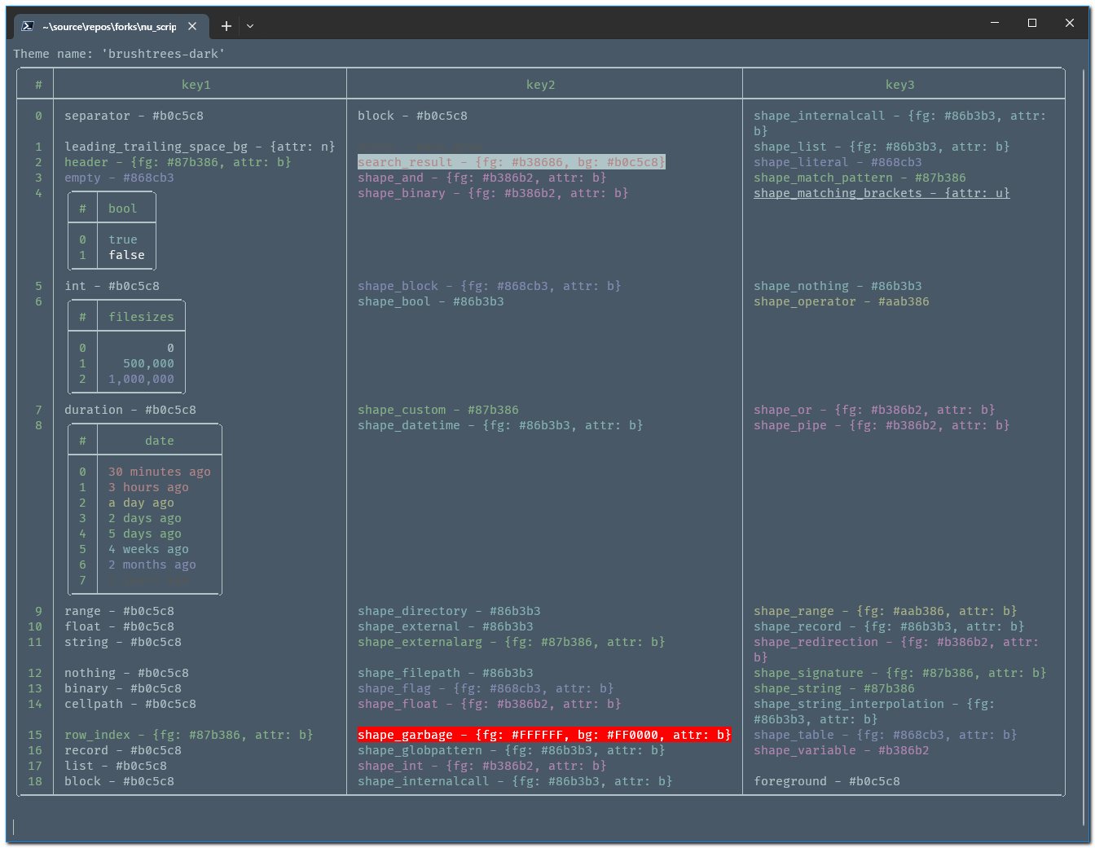
Task: Click 'shape_and' line in key2
Action: tap(482, 178)
